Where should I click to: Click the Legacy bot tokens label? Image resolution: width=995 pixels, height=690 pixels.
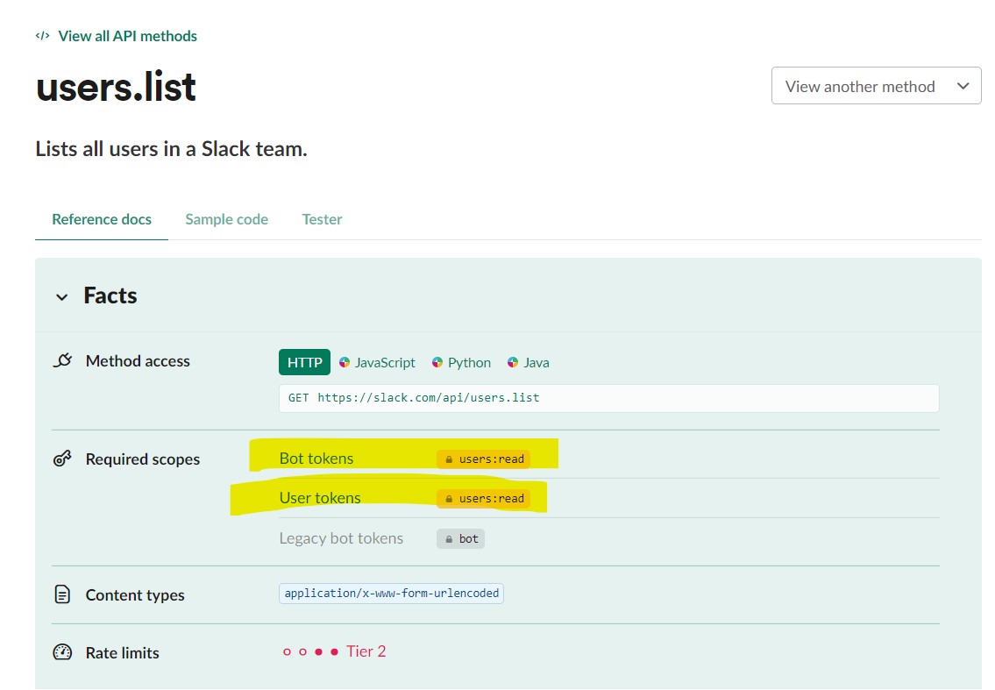pyautogui.click(x=341, y=538)
